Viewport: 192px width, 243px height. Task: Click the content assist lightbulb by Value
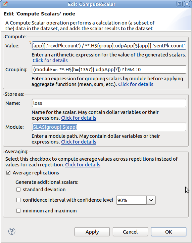click(x=30, y=42)
